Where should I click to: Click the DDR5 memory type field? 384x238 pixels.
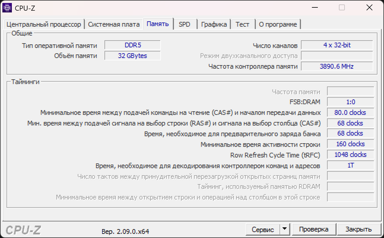tap(133, 45)
